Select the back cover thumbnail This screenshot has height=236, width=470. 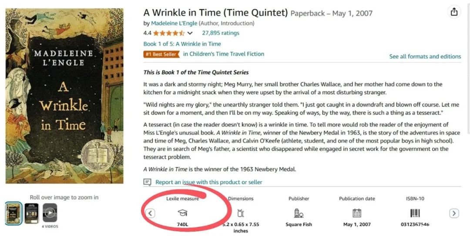pyautogui.click(x=31, y=213)
